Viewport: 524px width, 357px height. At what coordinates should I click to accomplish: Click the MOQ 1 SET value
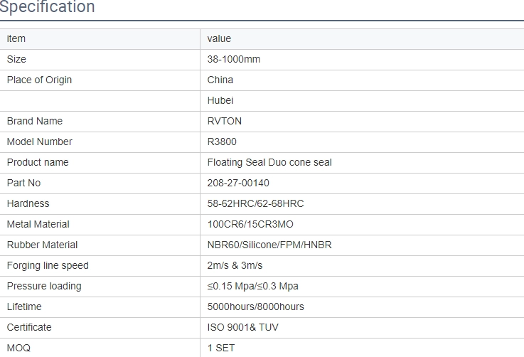tap(220, 348)
